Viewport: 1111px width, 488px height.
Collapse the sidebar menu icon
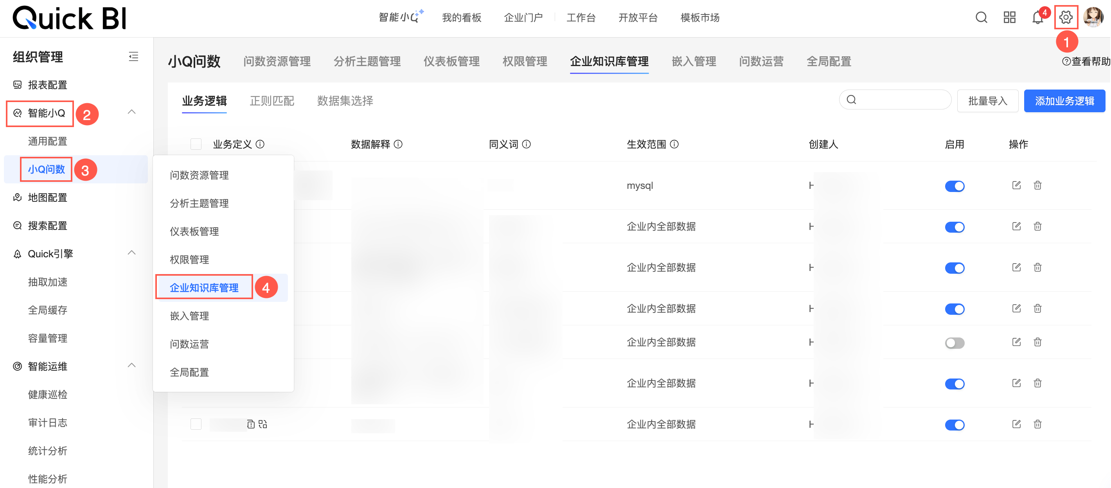pyautogui.click(x=133, y=56)
